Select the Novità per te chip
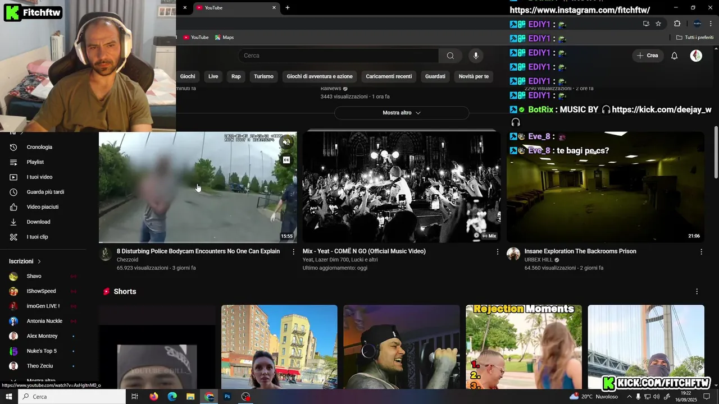This screenshot has width=719, height=404. (x=474, y=76)
